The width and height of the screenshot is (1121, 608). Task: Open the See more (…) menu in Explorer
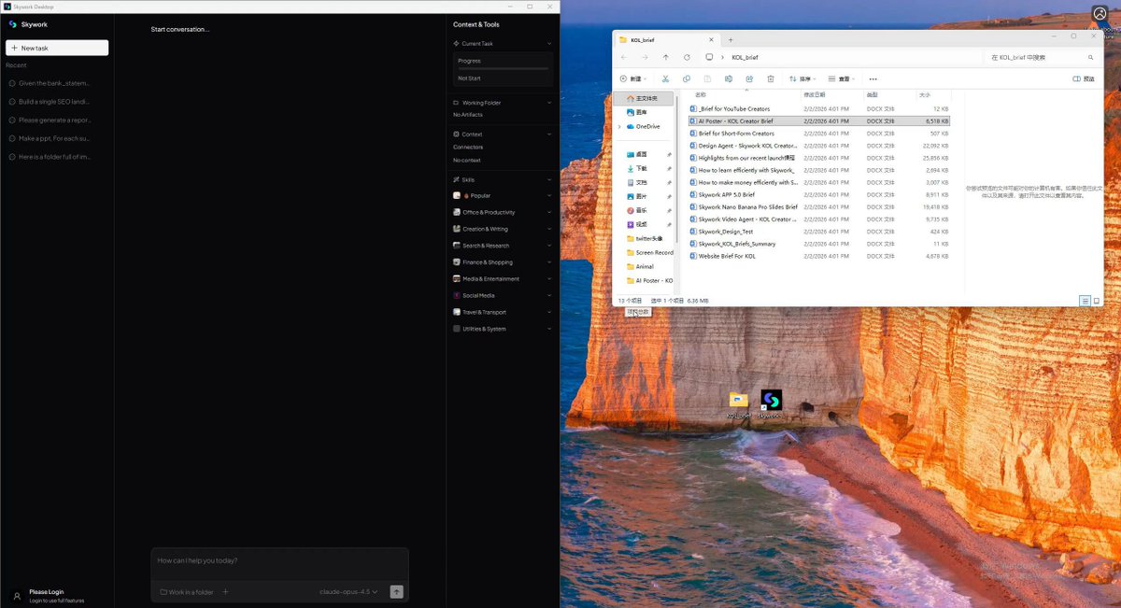(873, 79)
